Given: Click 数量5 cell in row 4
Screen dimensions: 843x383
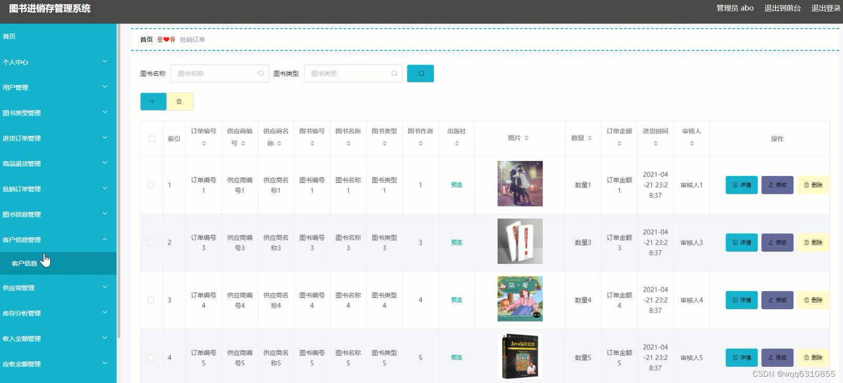Looking at the screenshot, I should click(583, 357).
